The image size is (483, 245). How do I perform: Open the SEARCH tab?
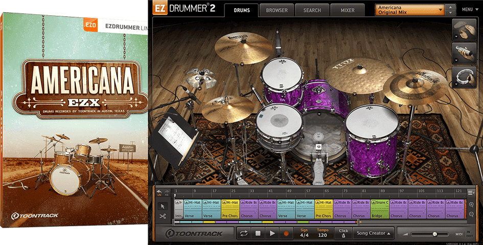(312, 10)
